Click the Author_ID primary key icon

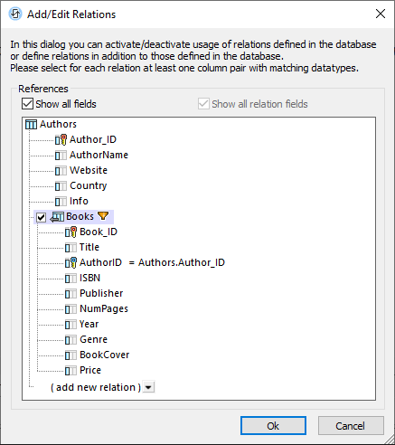click(x=61, y=139)
